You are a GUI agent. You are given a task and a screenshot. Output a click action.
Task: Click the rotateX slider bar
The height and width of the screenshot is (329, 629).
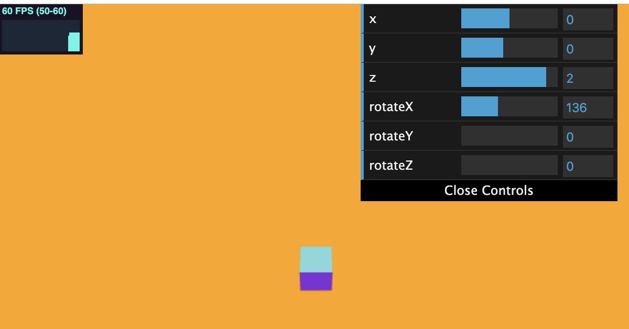coord(509,107)
